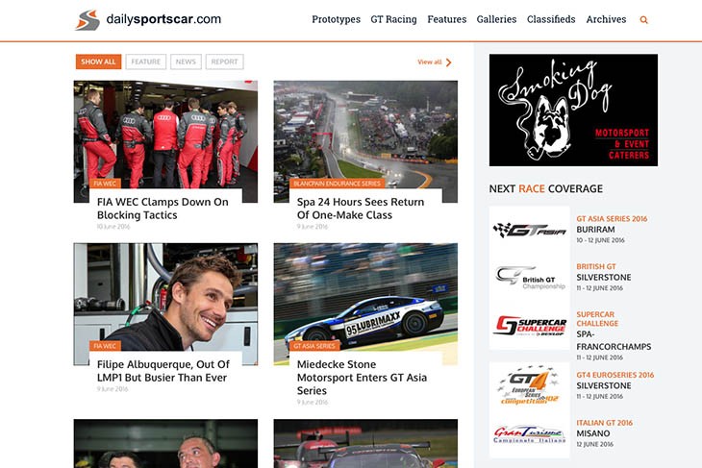Click the View all arrow chevron
702x468 pixels.
point(448,62)
